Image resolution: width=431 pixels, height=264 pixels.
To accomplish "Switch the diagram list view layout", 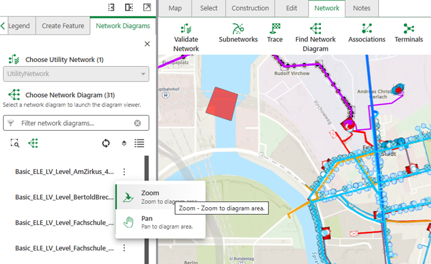I will 139,143.
